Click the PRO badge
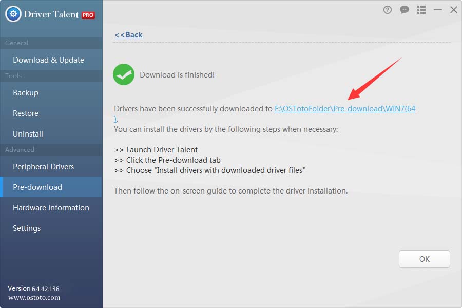This screenshot has height=308, width=462. (x=88, y=15)
